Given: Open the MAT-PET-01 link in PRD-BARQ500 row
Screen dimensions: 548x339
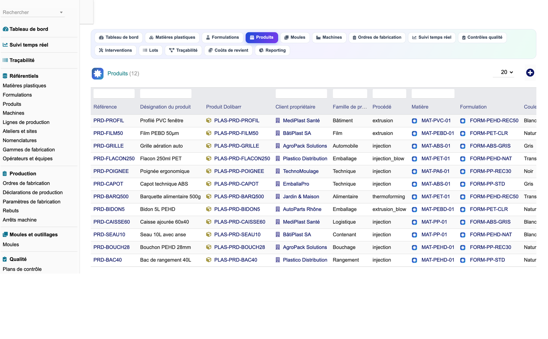Looking at the screenshot, I should [x=435, y=196].
